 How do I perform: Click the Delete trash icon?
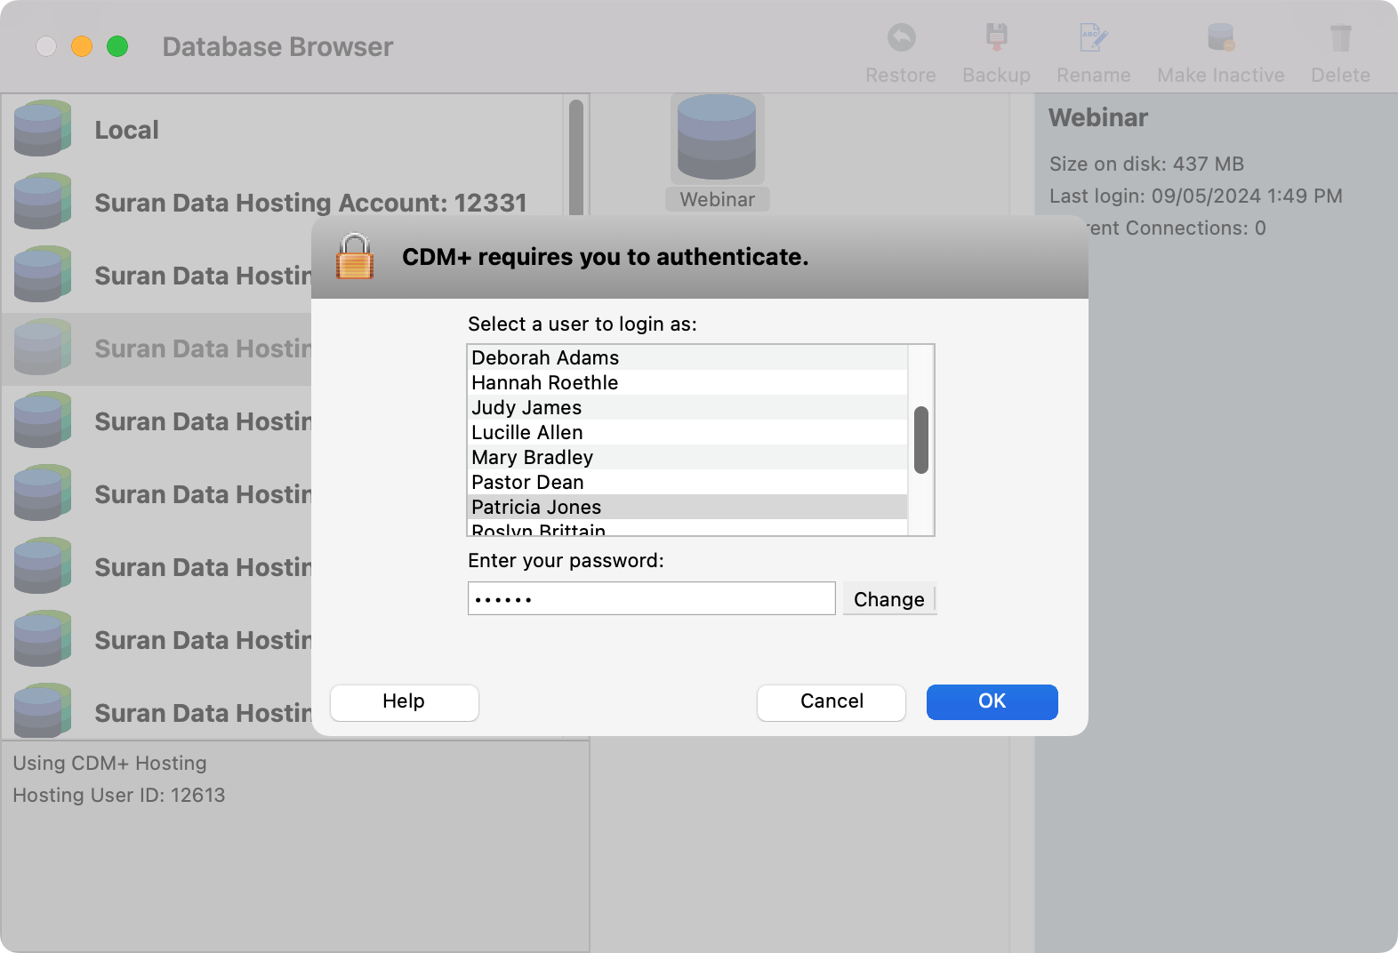point(1340,38)
